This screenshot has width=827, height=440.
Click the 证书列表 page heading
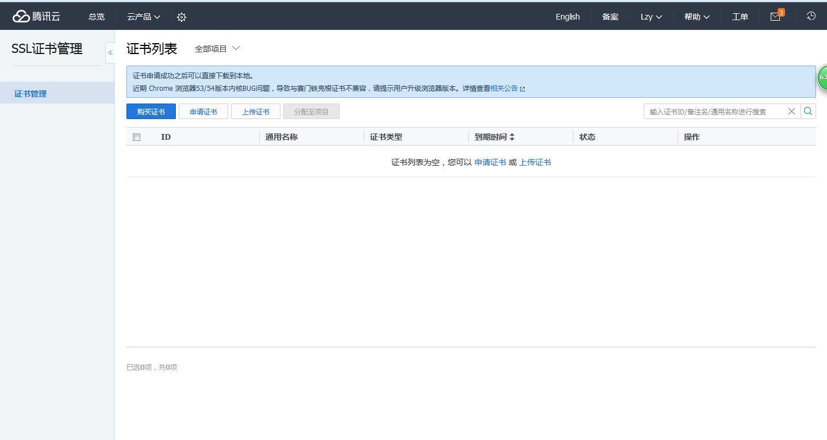[x=152, y=49]
